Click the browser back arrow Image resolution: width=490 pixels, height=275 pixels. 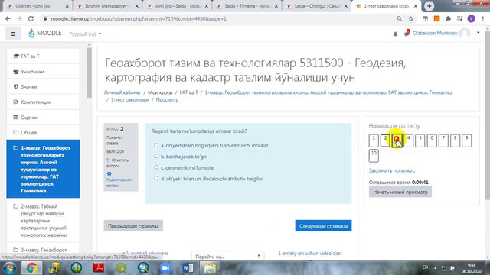point(8,18)
